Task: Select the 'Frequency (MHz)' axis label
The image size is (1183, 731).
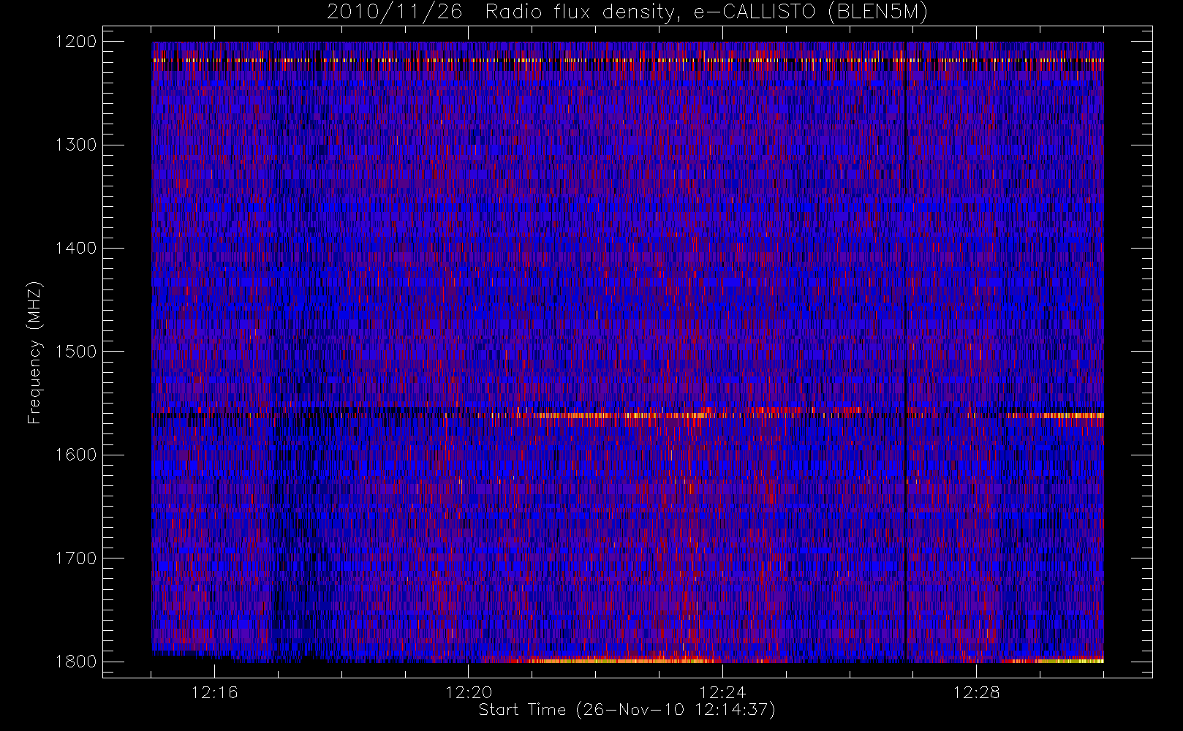Action: (34, 352)
